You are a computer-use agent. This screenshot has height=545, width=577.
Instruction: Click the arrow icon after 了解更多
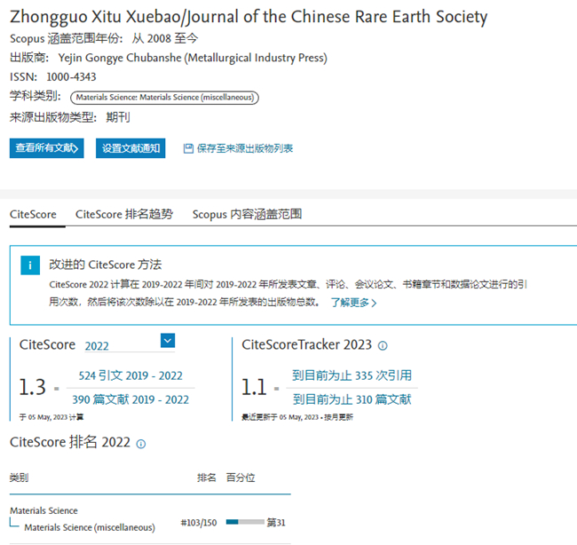(374, 303)
